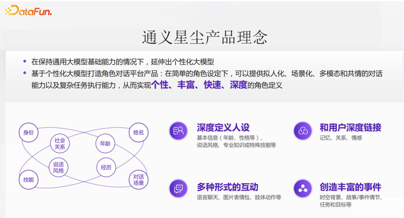
Task: Select the 姓名 circle node
Action: (x=138, y=132)
